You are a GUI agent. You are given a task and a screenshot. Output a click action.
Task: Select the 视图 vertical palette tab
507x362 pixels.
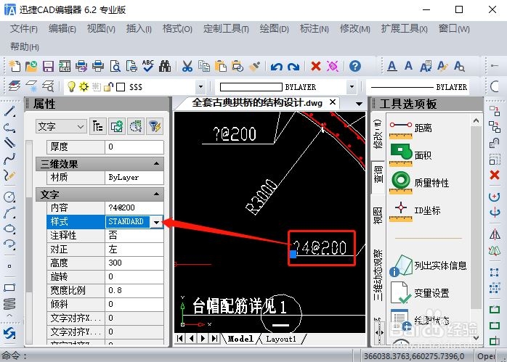378,215
